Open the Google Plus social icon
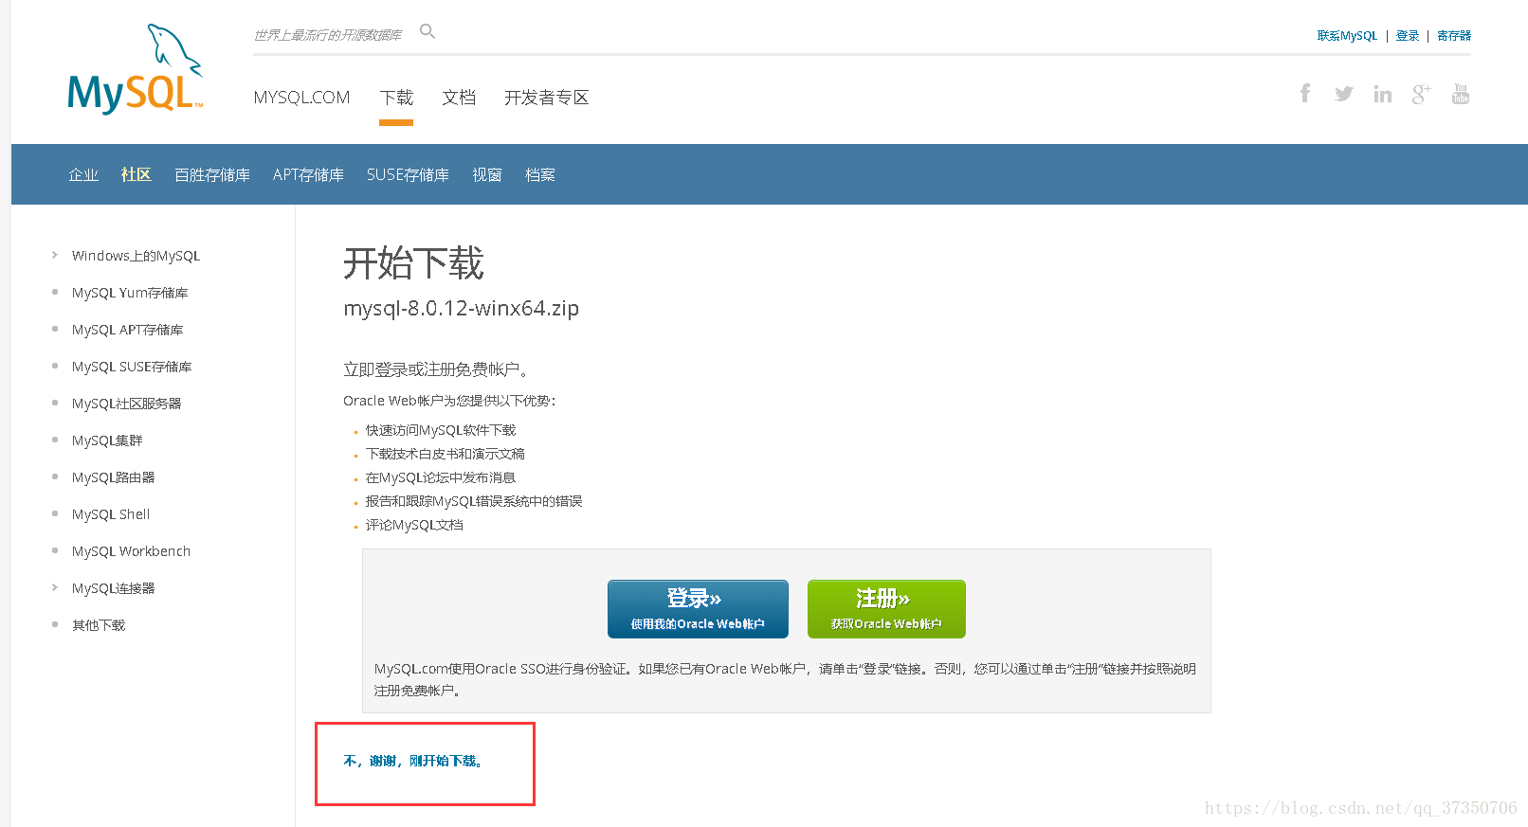The width and height of the screenshot is (1528, 827). (x=1420, y=94)
